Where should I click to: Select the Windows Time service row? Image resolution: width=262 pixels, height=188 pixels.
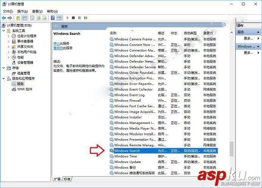[x=163, y=156]
